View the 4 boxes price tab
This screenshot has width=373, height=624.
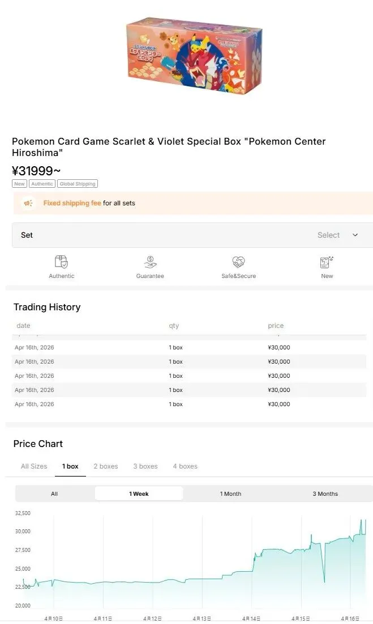[185, 466]
